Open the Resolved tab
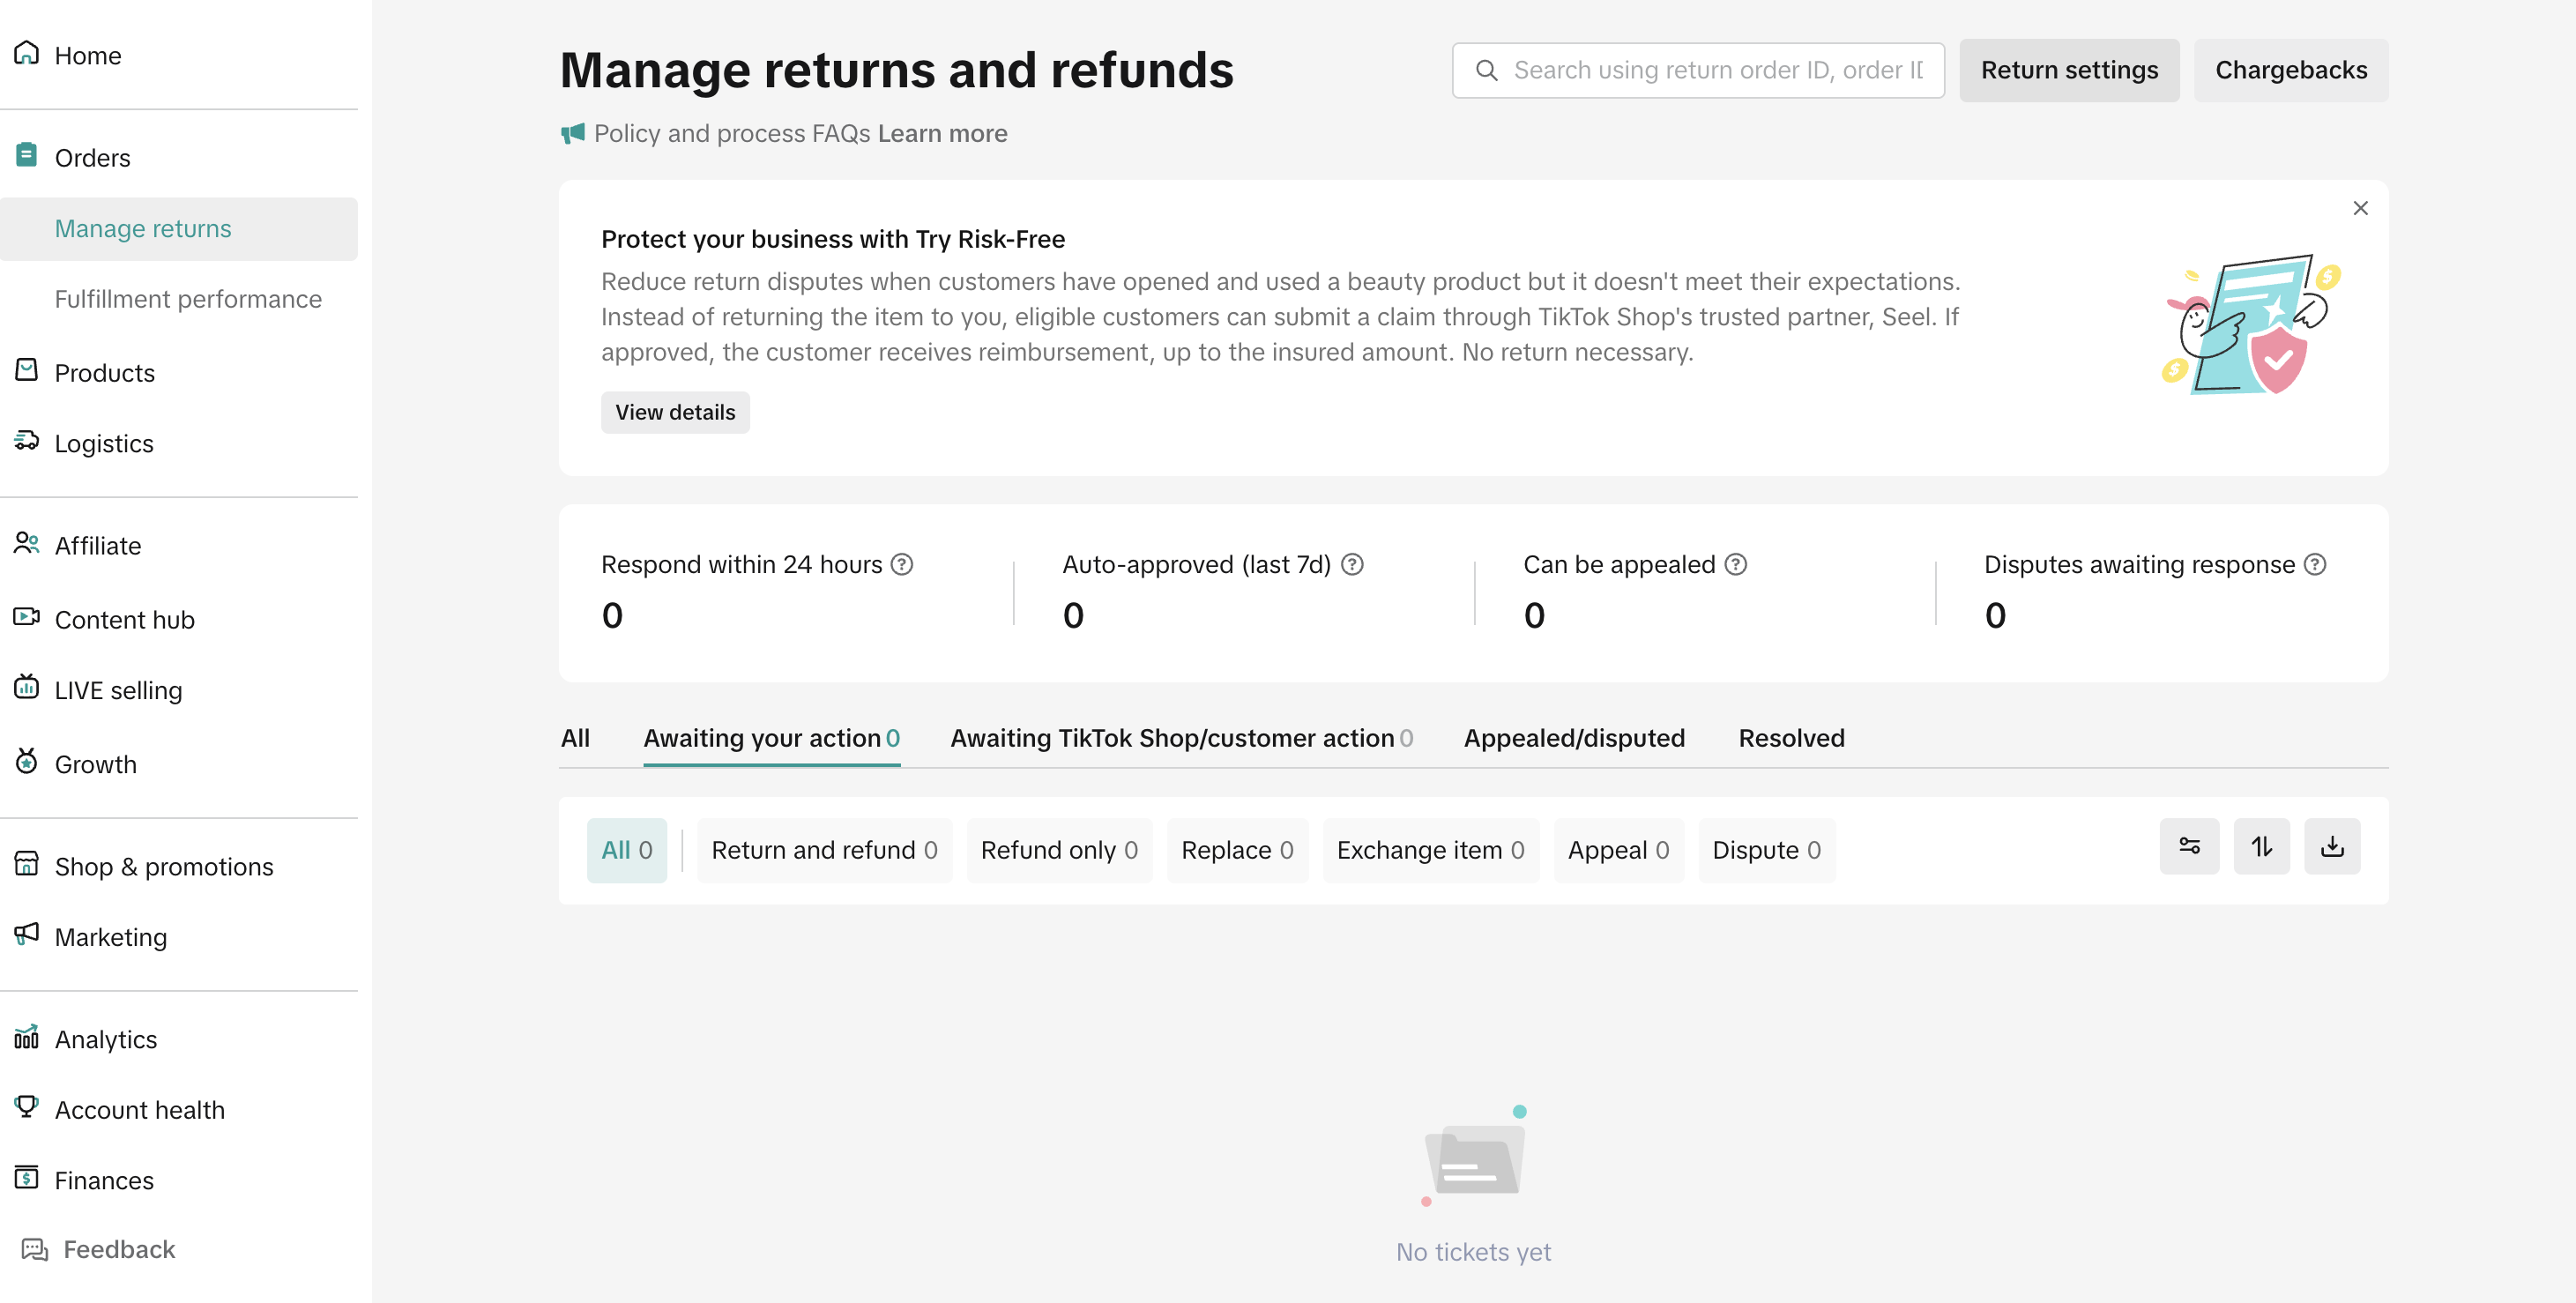 click(x=1791, y=738)
